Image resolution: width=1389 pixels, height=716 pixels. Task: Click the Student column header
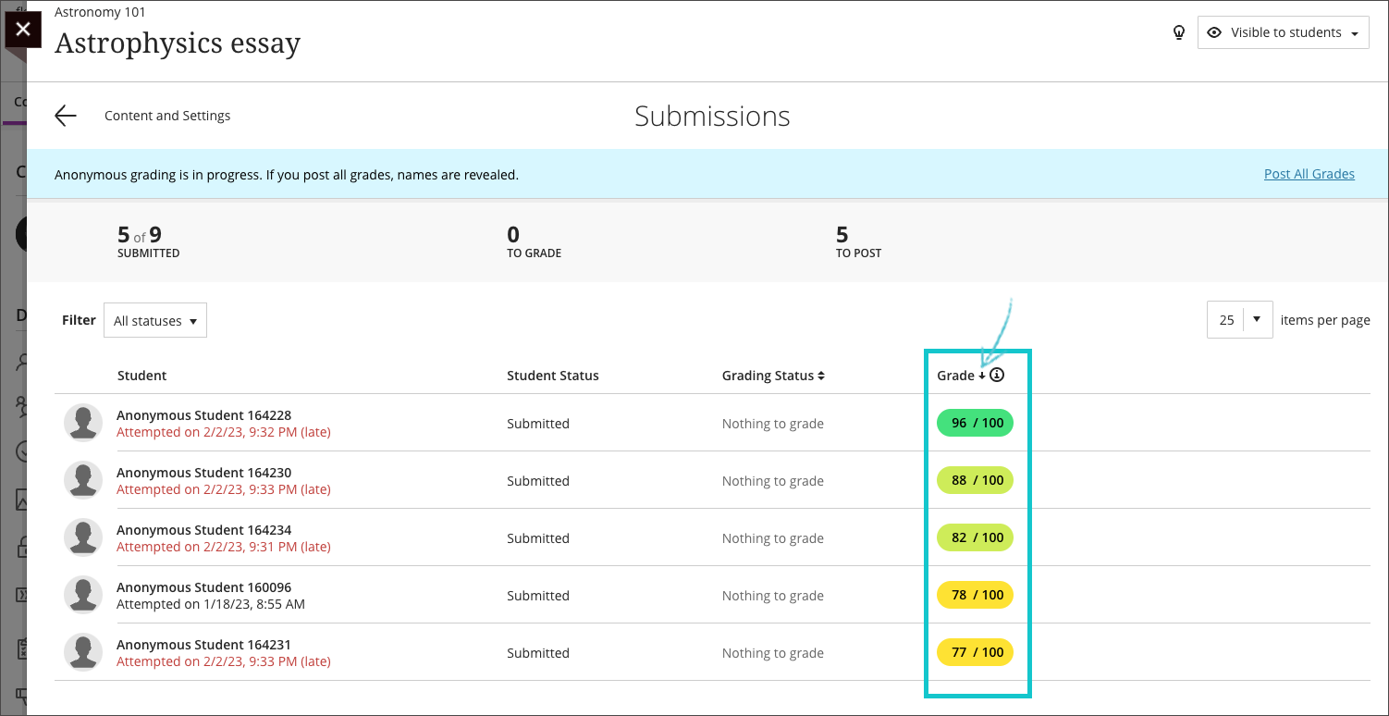(141, 376)
